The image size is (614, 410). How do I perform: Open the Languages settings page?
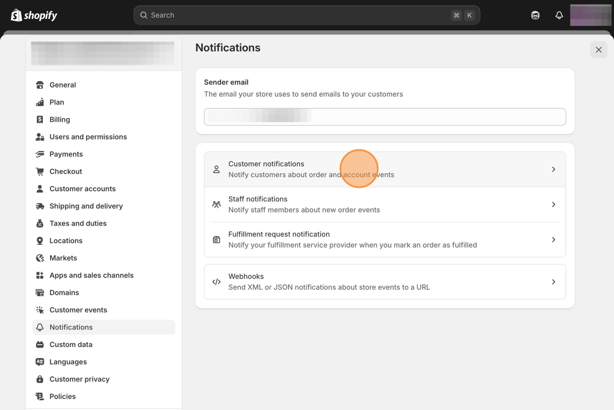68,362
